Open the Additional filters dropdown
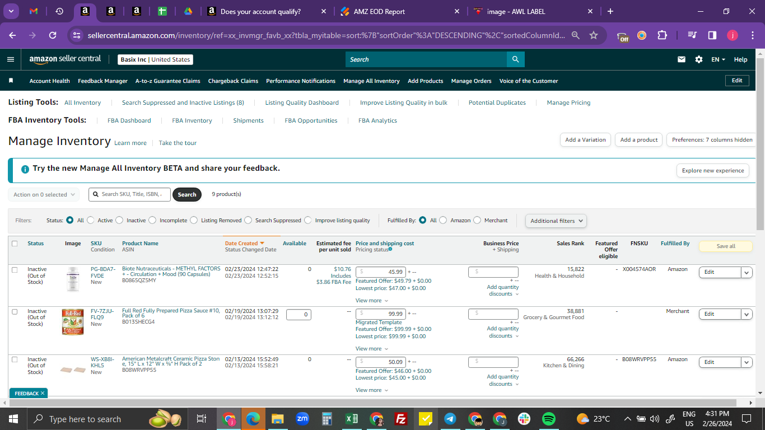Image resolution: width=765 pixels, height=430 pixels. [556, 221]
